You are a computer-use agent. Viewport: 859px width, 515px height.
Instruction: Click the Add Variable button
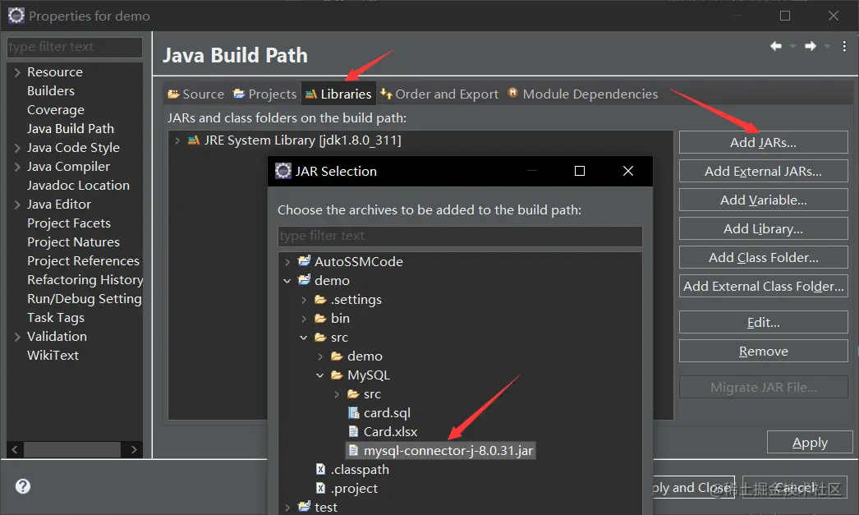[763, 200]
